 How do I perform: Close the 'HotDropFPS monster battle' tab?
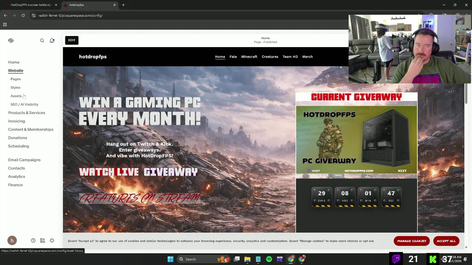click(x=56, y=5)
